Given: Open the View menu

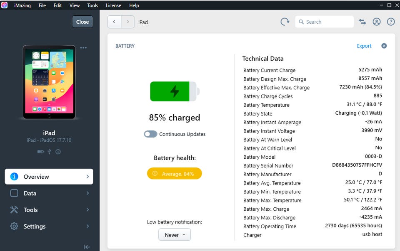Looking at the screenshot, I should [x=75, y=5].
